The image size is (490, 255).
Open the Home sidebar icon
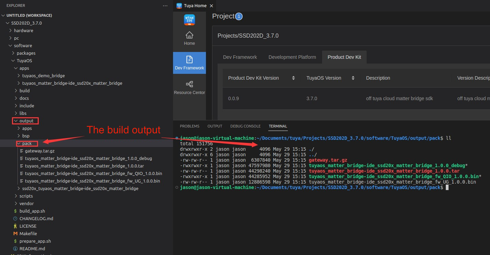(x=189, y=38)
